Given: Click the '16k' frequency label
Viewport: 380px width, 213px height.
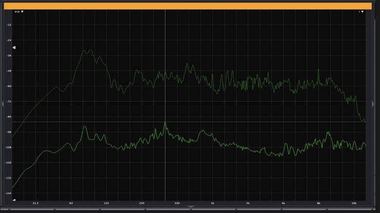Looking at the screenshot, I should tap(354, 203).
